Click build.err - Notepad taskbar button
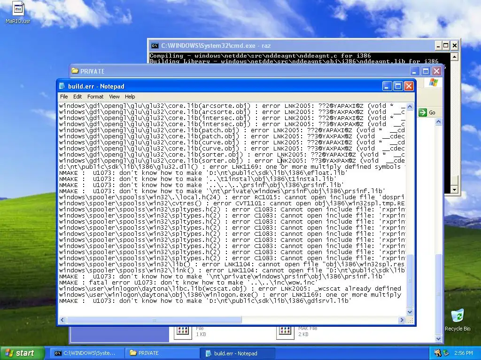 (x=237, y=353)
